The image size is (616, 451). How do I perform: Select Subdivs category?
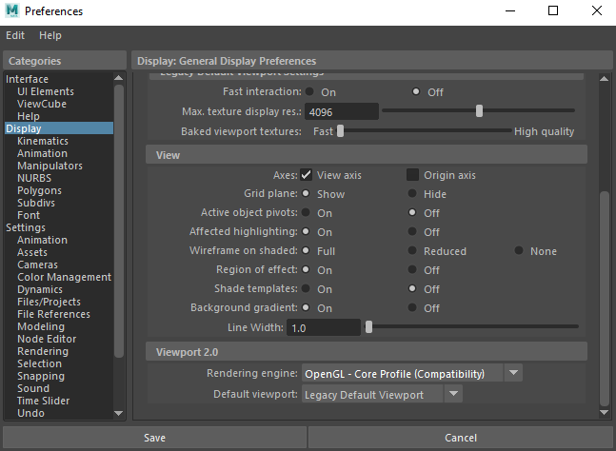[x=36, y=203]
